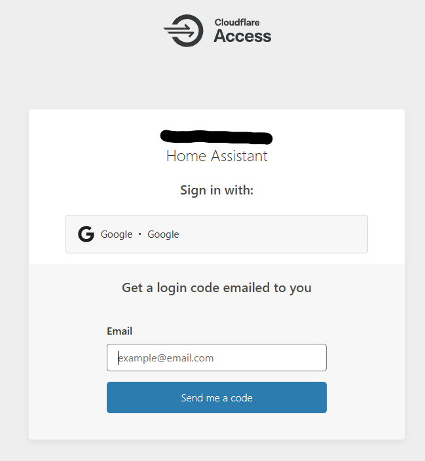Click the first "Google" label beside the G icon
Screen dimensions: 425x461
click(117, 234)
